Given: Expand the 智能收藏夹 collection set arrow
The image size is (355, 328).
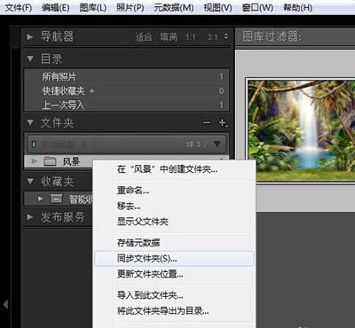Looking at the screenshot, I should (x=41, y=199).
